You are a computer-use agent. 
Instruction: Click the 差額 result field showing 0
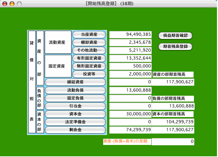(173, 141)
